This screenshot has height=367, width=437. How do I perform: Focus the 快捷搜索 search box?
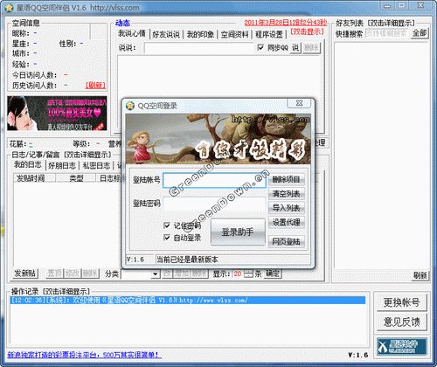(387, 33)
